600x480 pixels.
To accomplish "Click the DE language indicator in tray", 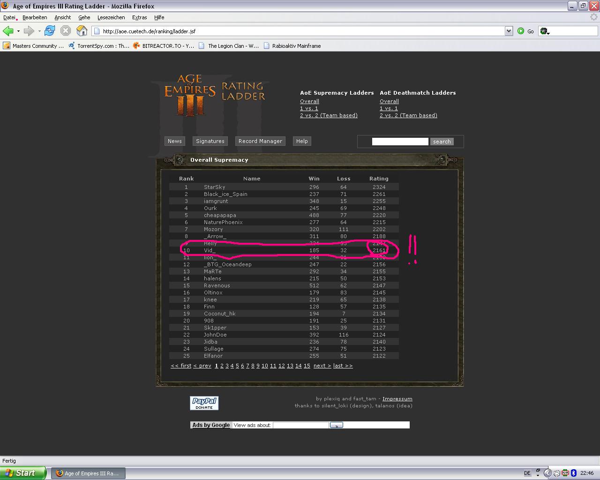I will (x=527, y=473).
